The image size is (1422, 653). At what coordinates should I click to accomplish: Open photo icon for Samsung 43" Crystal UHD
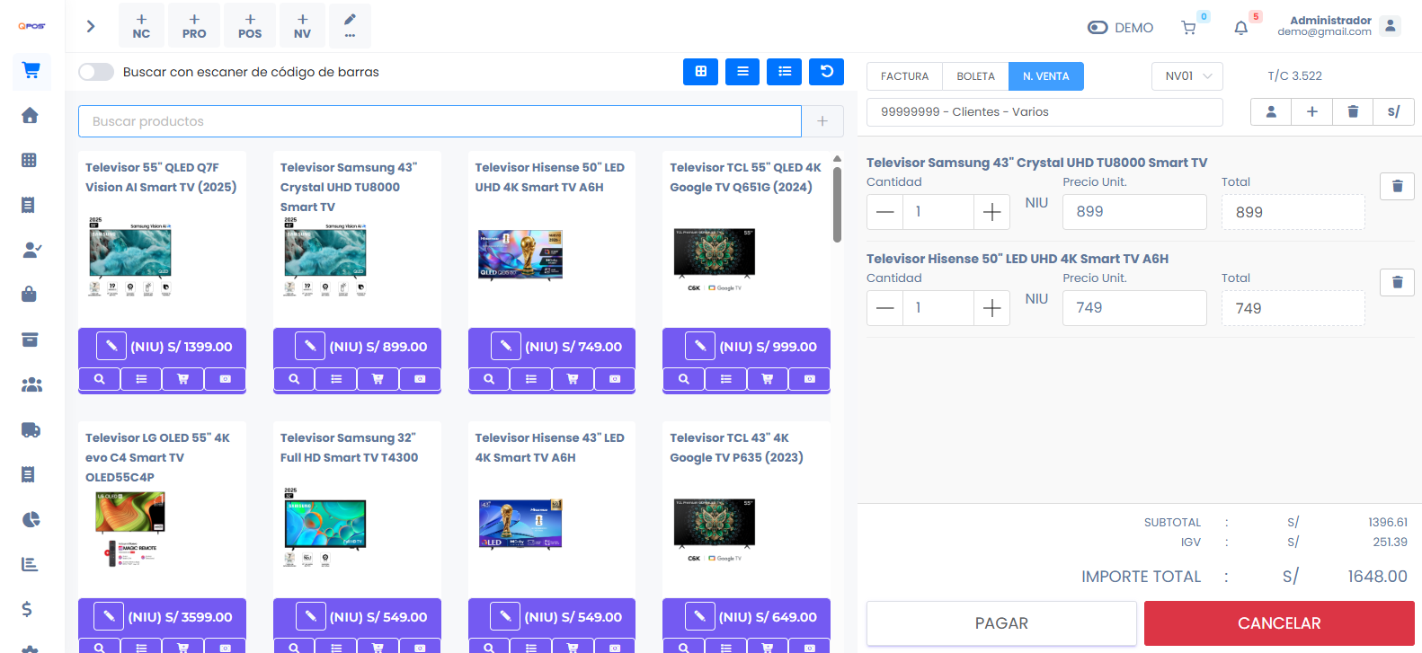coord(420,379)
